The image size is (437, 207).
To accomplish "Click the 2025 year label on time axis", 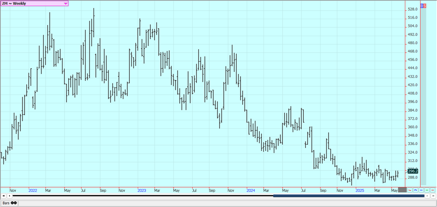I will (x=360, y=190).
